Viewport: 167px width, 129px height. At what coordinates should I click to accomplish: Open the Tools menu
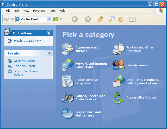[52, 11]
